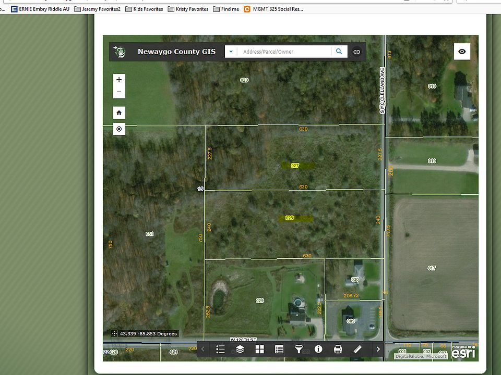Click parcel label 030
This screenshot has height=375, width=501.
(355, 279)
